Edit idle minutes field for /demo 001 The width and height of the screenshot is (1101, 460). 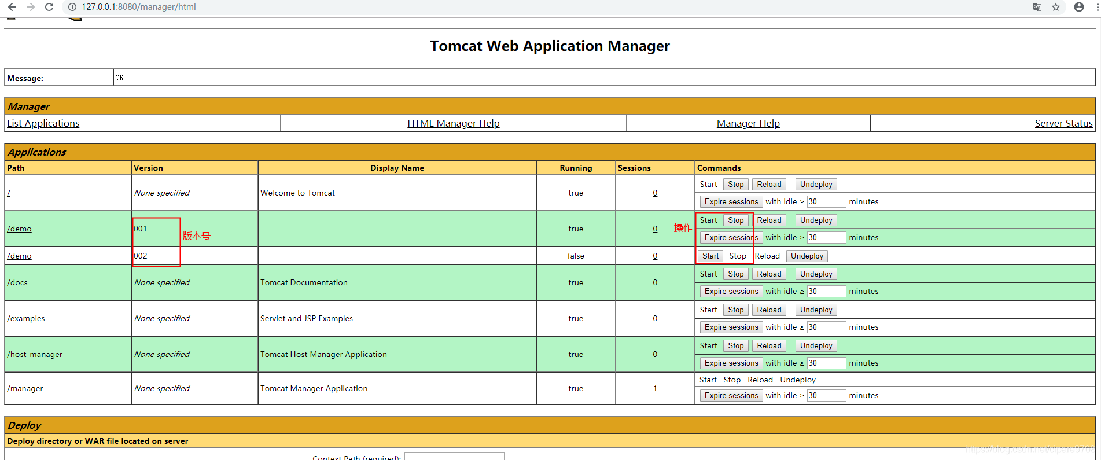[x=826, y=237]
